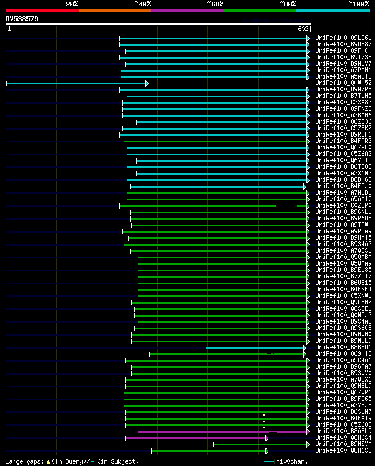
Task: Open the UniRef100_A7PAH1 hit label
Action: pos(343,70)
